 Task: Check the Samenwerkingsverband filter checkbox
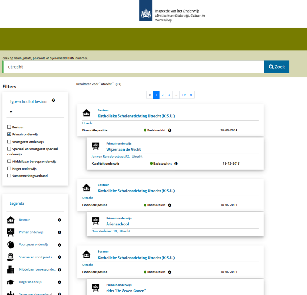(x=9, y=175)
